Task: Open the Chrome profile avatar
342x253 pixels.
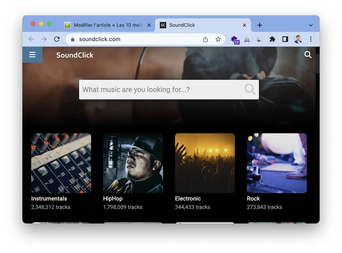Action: point(298,39)
